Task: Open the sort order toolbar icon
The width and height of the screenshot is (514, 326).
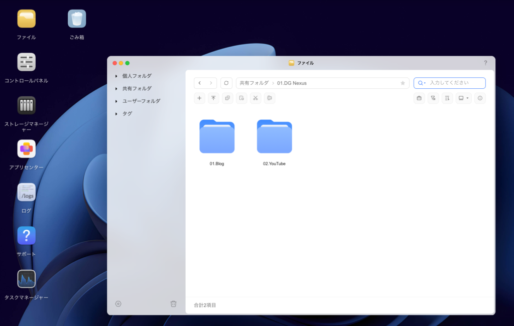Action: point(447,98)
